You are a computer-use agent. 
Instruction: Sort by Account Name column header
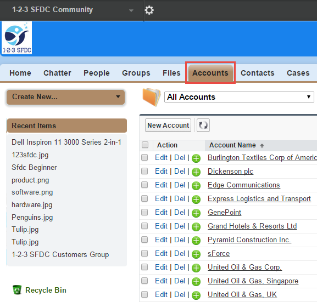[232, 145]
